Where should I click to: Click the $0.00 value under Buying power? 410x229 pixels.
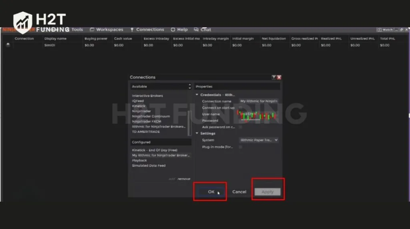tap(89, 45)
